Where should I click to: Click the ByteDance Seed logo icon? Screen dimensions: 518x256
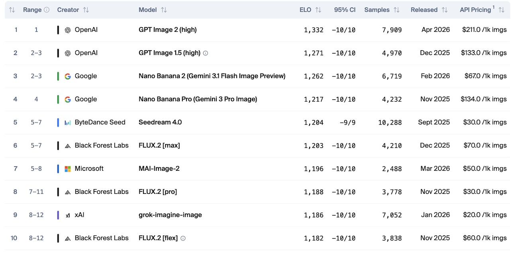pos(68,122)
